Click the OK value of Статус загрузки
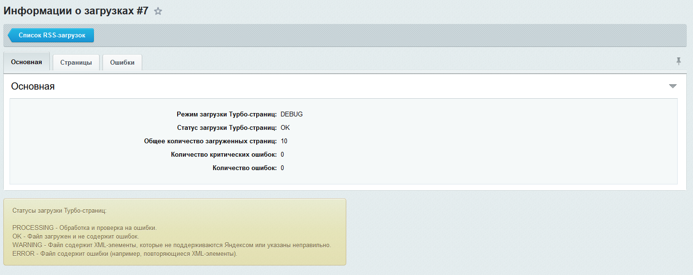 285,128
